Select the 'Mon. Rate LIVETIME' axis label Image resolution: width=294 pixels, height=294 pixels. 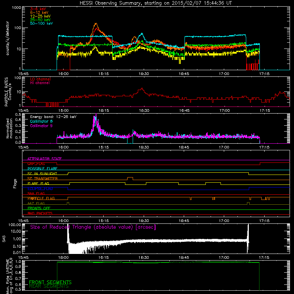point(7,276)
